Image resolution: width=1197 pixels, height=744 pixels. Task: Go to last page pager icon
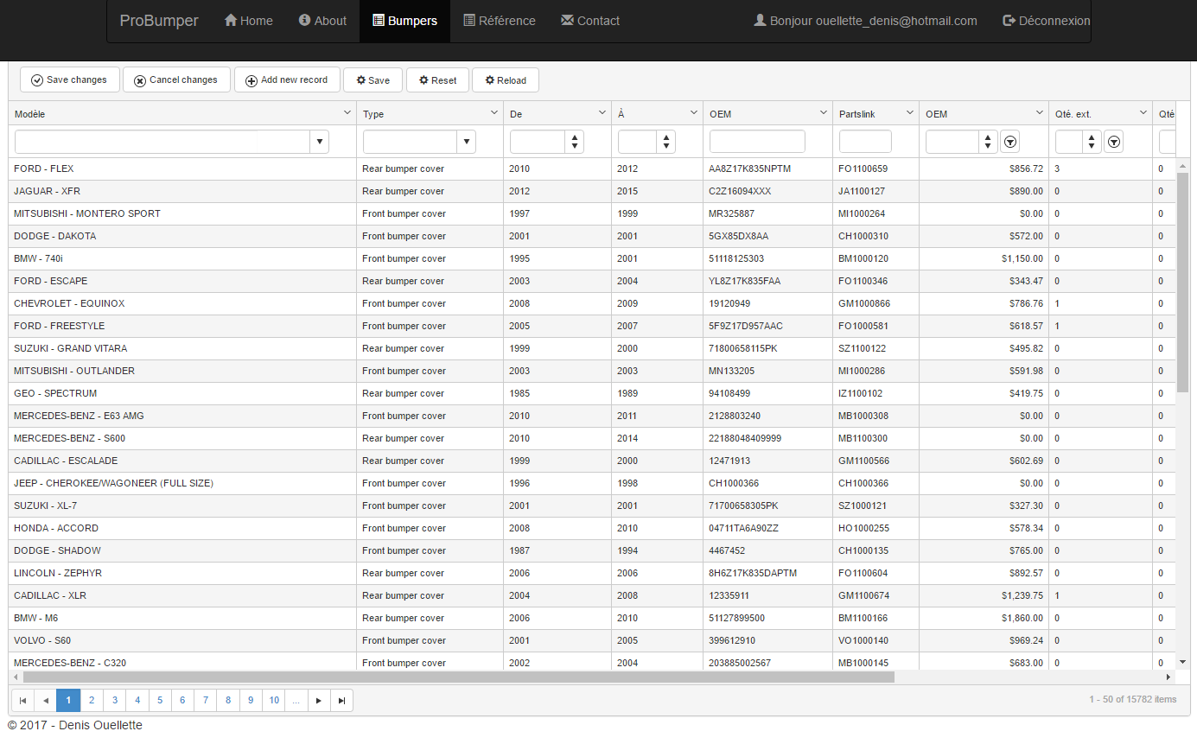coord(342,700)
